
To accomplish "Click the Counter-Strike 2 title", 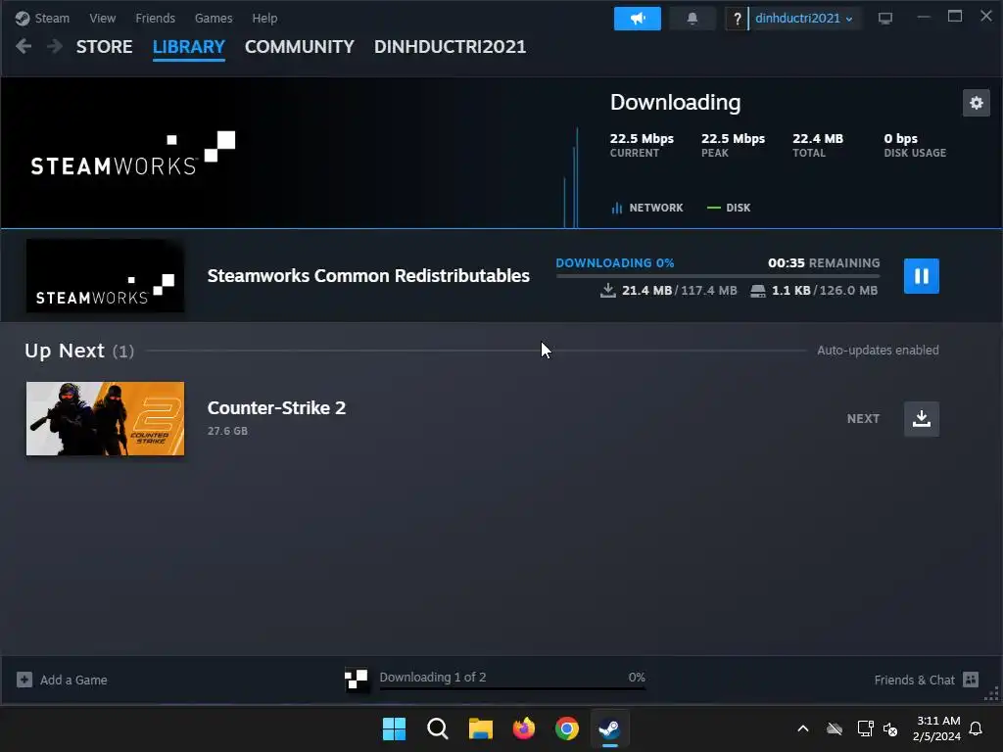I will (276, 408).
